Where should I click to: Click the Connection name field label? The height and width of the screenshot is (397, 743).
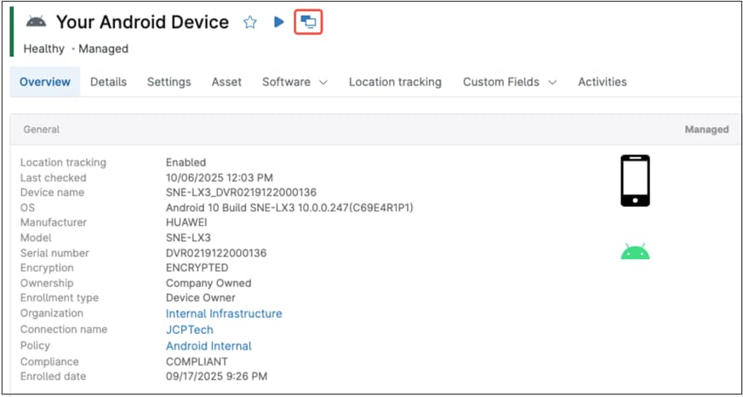(64, 329)
